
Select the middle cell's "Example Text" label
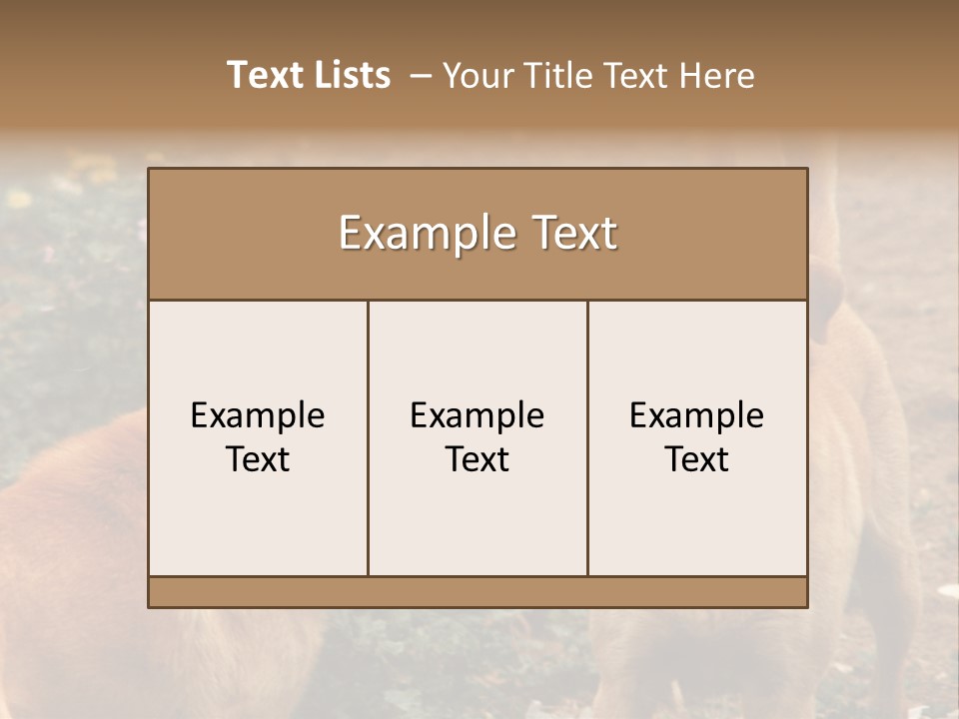[x=478, y=437]
